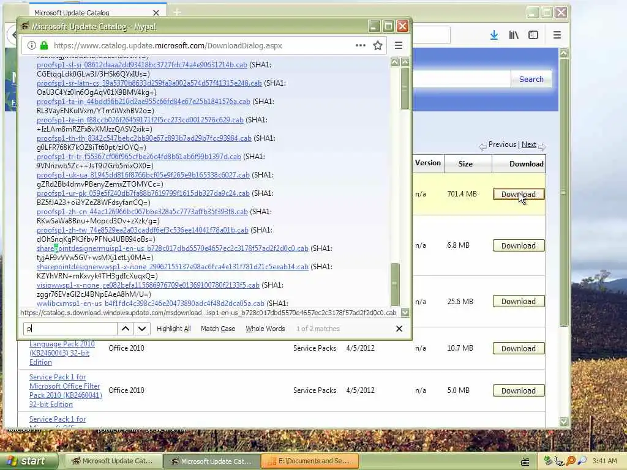
Task: Jump to the previous find match
Action: click(x=125, y=329)
